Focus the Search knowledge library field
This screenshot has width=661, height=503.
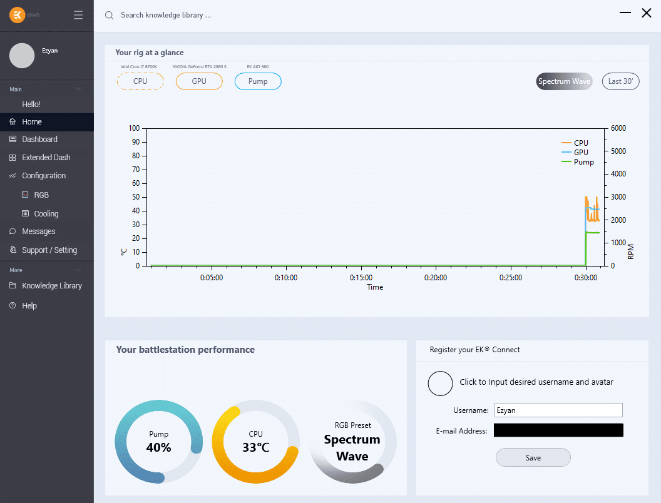166,15
